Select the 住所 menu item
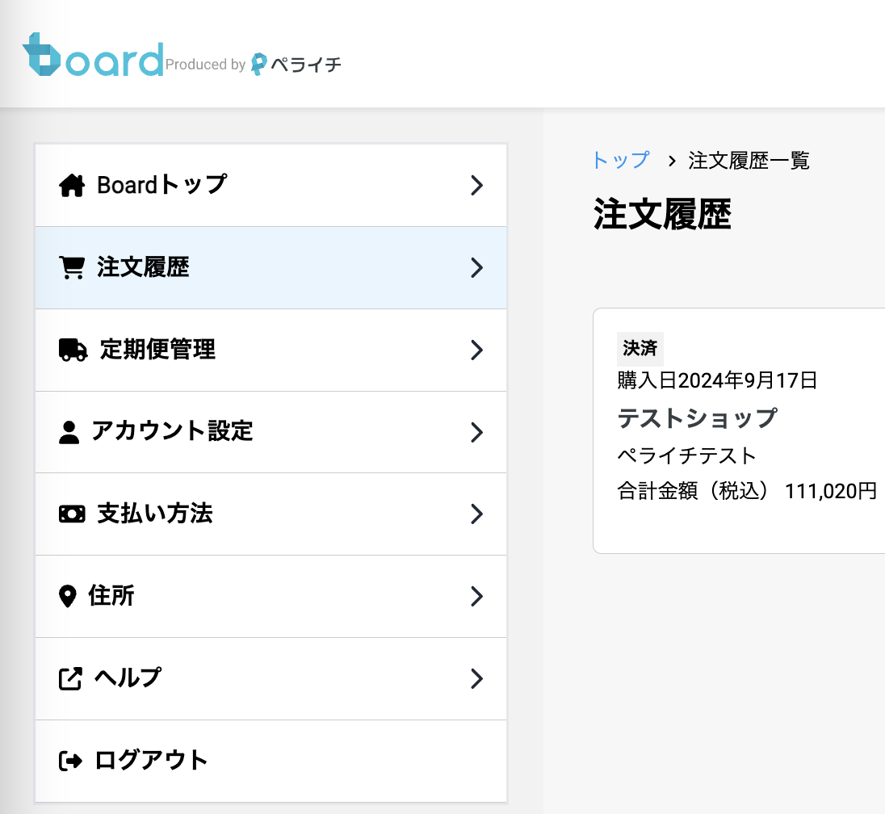Screen dimensions: 885x814 click(x=111, y=596)
